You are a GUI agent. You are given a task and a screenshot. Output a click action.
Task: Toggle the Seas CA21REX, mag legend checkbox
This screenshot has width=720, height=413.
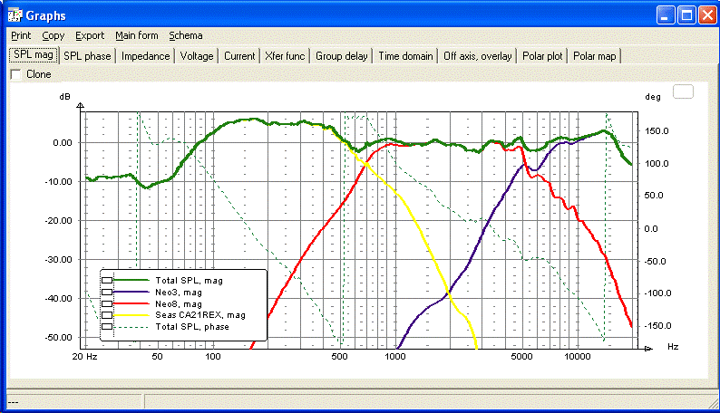[107, 315]
